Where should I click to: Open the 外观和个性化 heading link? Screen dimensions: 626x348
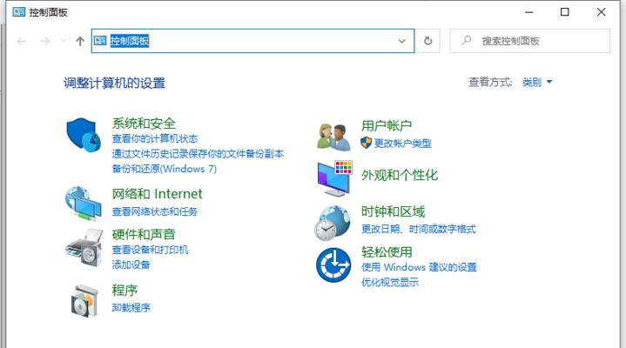pyautogui.click(x=400, y=175)
